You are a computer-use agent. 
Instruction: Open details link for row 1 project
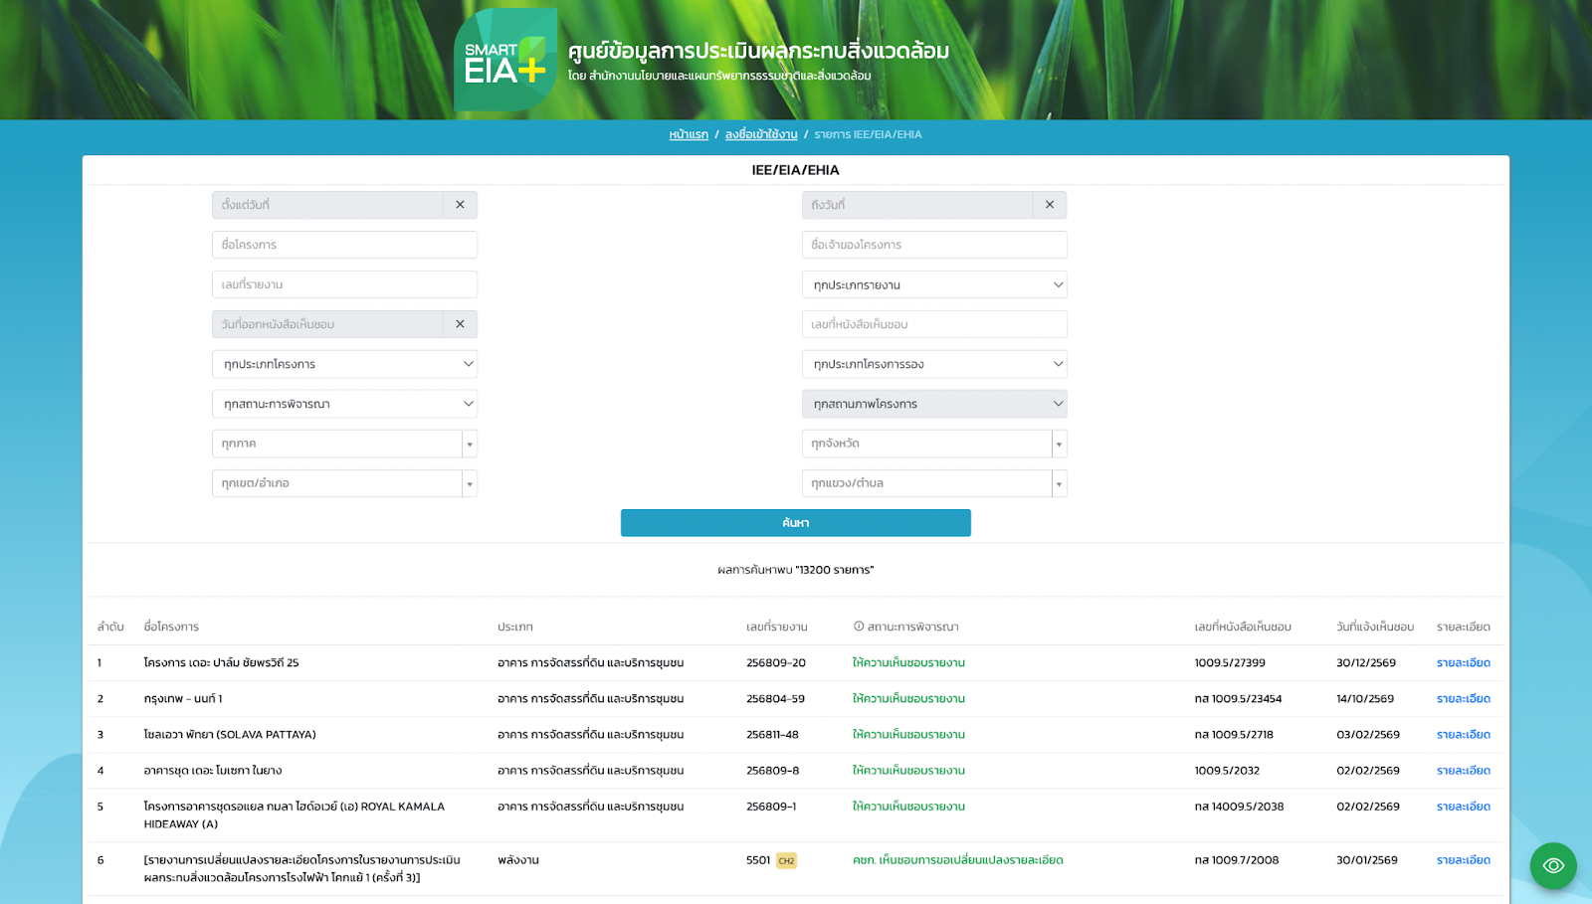1463,663
